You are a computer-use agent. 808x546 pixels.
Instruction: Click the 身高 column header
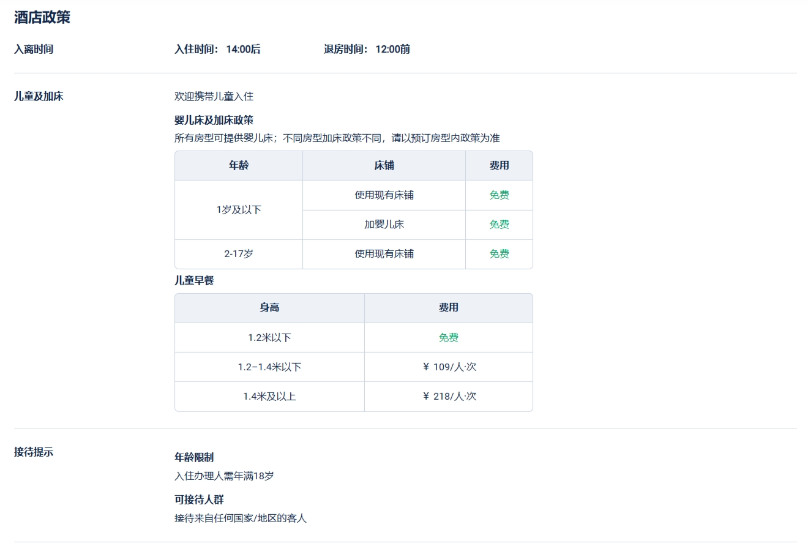(x=269, y=308)
